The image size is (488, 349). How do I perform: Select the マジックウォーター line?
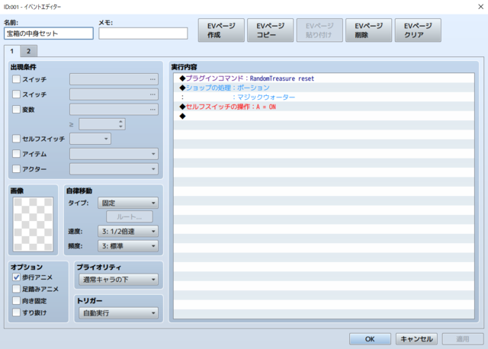324,97
